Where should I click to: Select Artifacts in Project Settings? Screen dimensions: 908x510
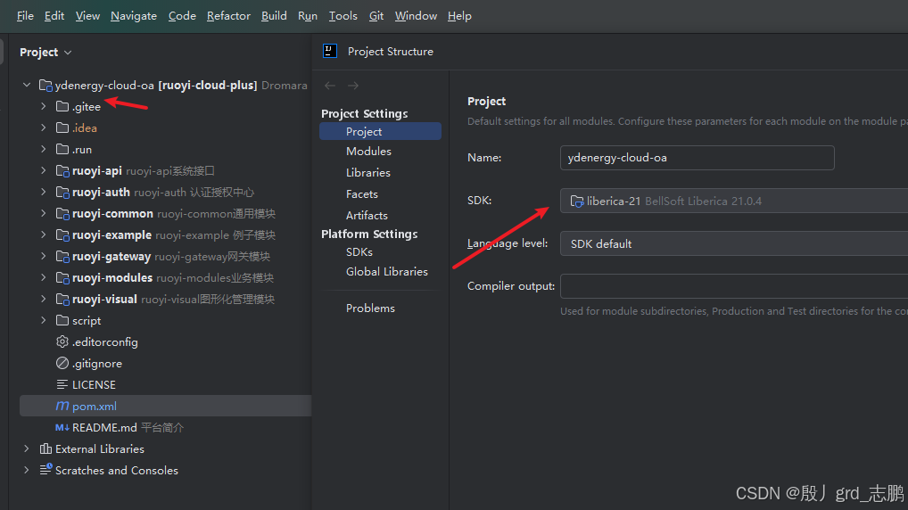367,216
